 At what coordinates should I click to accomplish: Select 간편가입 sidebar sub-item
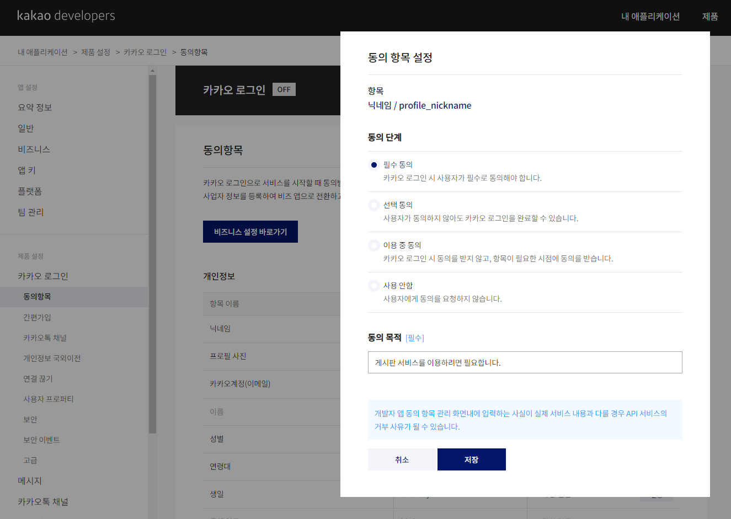coord(37,318)
